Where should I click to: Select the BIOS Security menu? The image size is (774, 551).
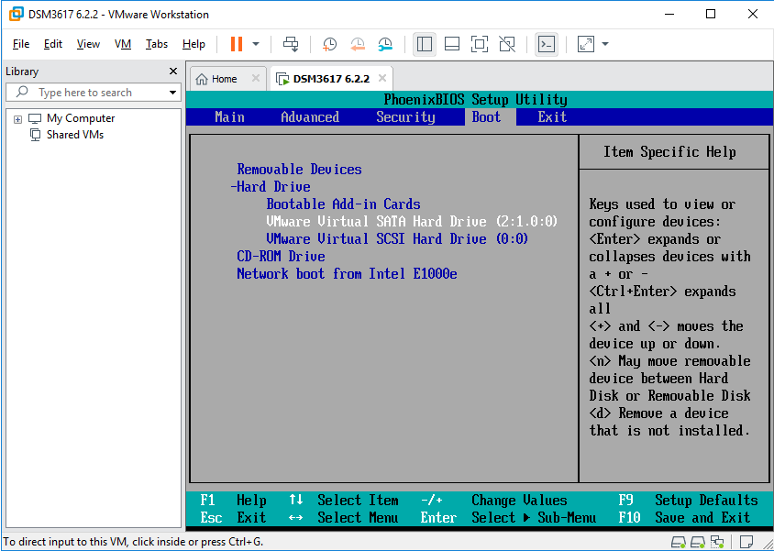click(x=405, y=117)
